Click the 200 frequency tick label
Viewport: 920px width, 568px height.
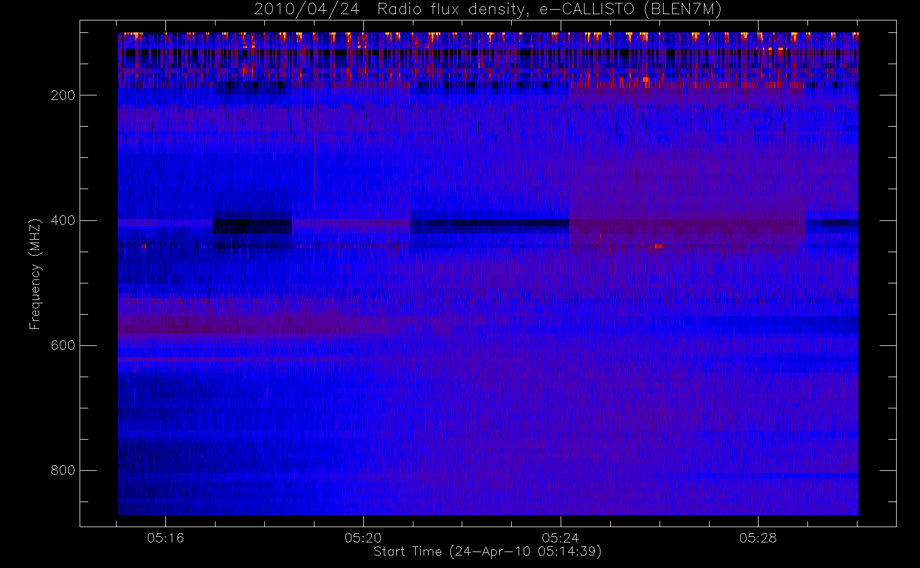click(63, 95)
